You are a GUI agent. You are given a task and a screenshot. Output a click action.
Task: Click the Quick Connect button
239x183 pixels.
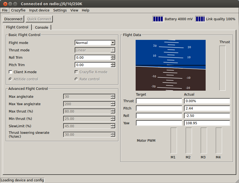click(39, 19)
